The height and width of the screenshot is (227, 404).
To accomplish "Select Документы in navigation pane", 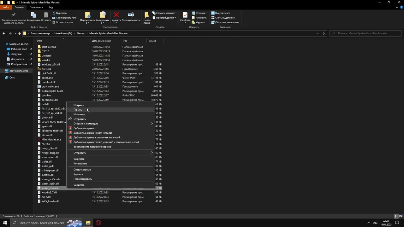I will (x=18, y=59).
